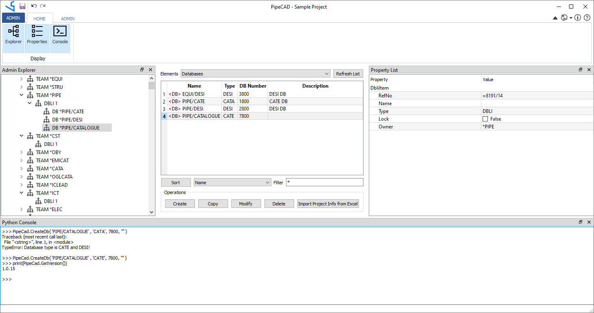
Task: Open the Explorer tool in Display group
Action: tap(13, 37)
